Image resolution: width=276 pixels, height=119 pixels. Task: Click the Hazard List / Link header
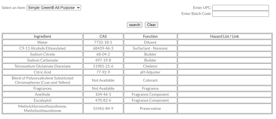pos(224,36)
